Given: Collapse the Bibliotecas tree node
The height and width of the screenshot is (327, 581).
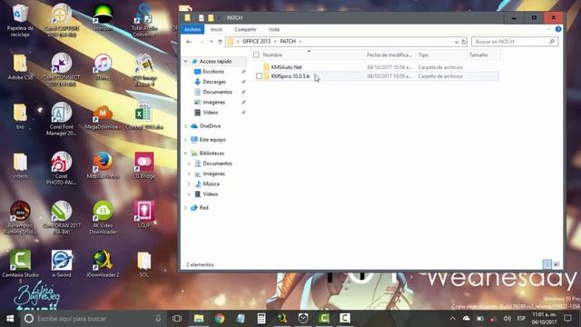Looking at the screenshot, I should click(185, 154).
